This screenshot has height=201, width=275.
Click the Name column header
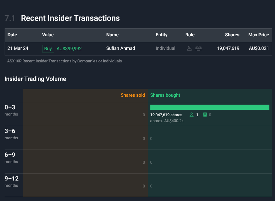coord(112,35)
